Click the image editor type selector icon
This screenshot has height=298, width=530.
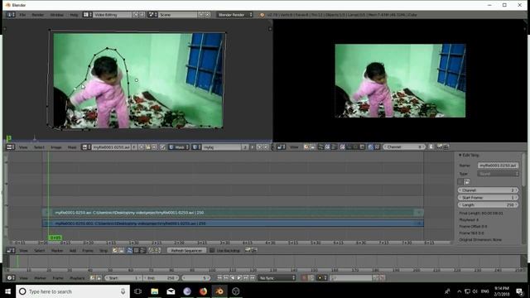coord(11,147)
